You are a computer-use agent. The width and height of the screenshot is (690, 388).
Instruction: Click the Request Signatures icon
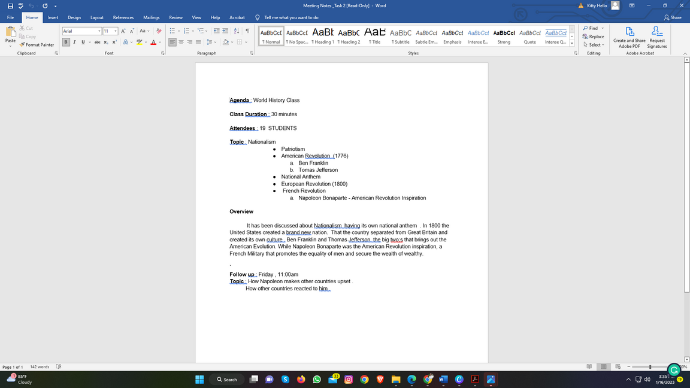click(657, 37)
